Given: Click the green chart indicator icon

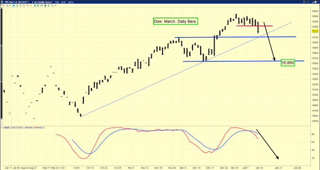Looking at the screenshot, I should 34,5.
